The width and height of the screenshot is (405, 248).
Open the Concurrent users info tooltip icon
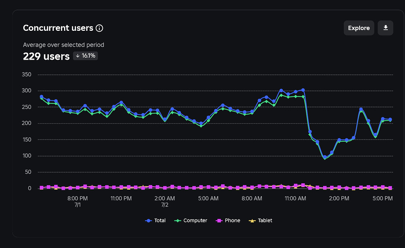(x=99, y=28)
